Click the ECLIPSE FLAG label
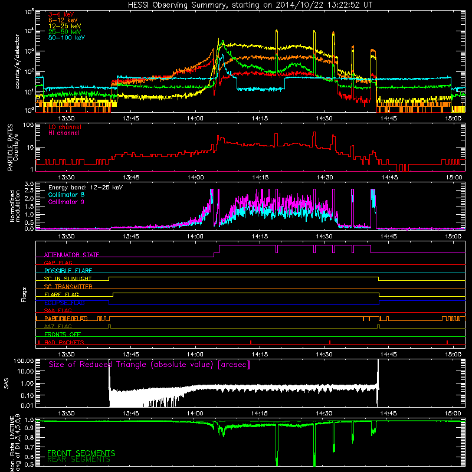472x472 pixels. (64, 303)
